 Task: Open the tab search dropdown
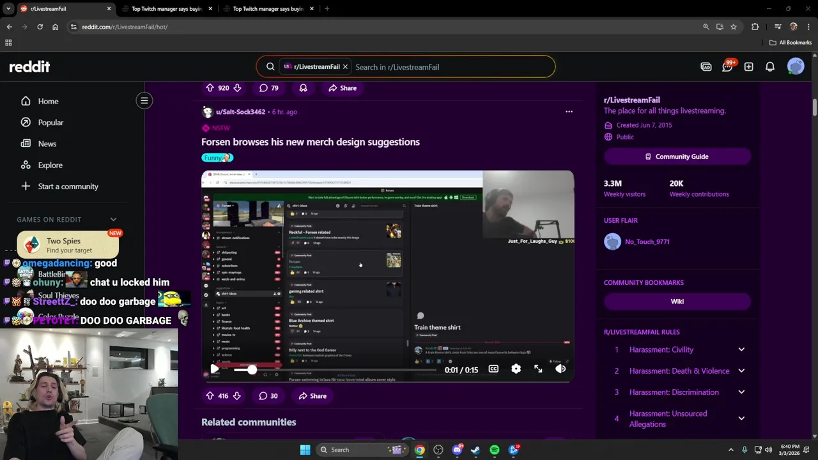[x=8, y=9]
